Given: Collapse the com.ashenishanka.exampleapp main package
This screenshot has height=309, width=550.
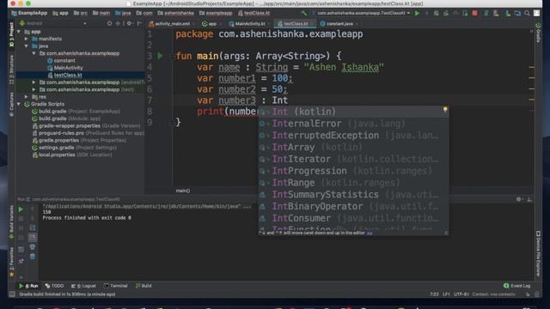Looking at the screenshot, I should (34, 53).
